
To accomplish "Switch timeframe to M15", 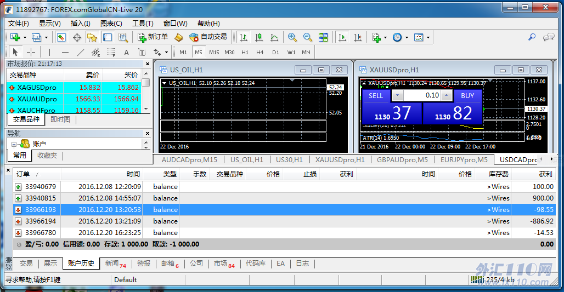I will point(214,52).
